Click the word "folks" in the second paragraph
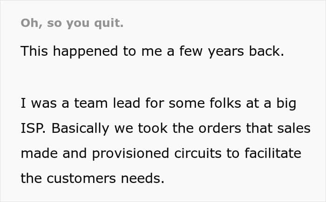 click(x=225, y=103)
